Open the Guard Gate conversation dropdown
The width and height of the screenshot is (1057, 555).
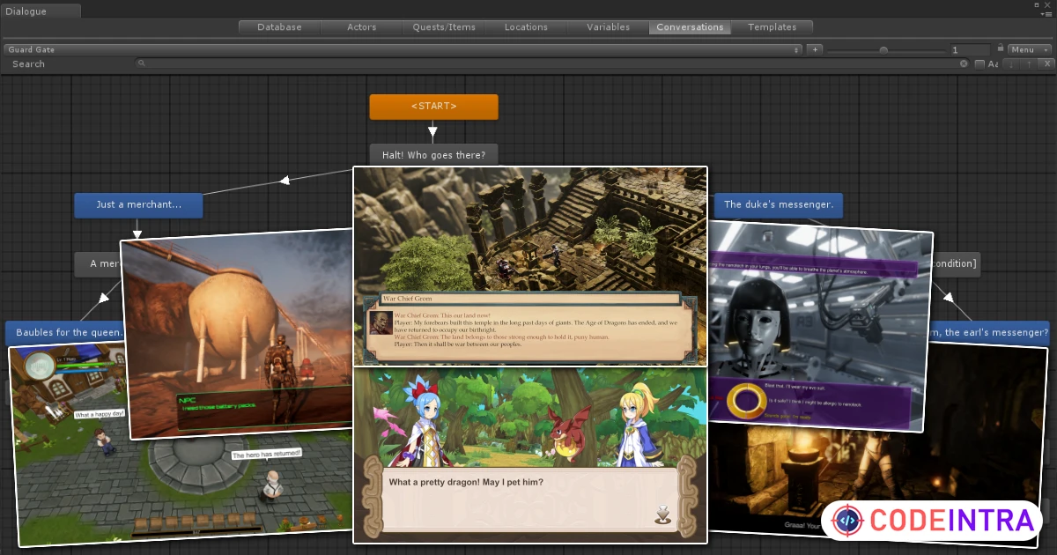tap(403, 50)
